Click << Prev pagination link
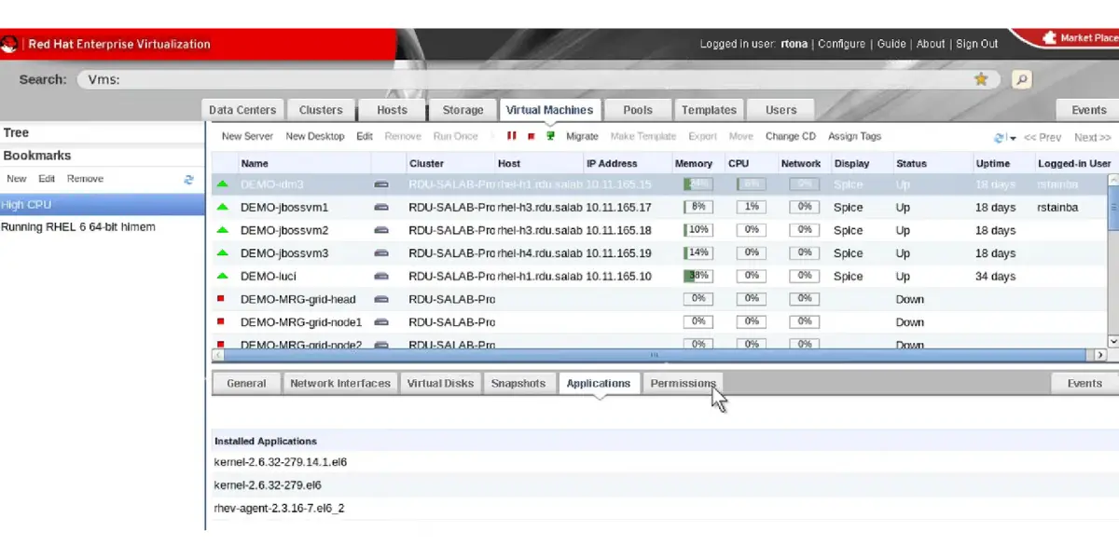The image size is (1119, 559). click(x=1043, y=137)
